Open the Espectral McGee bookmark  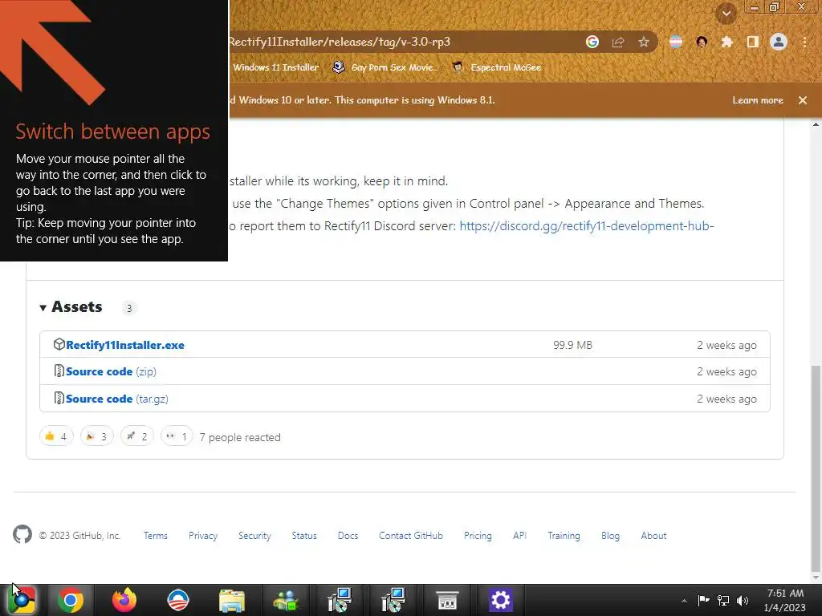(x=497, y=67)
